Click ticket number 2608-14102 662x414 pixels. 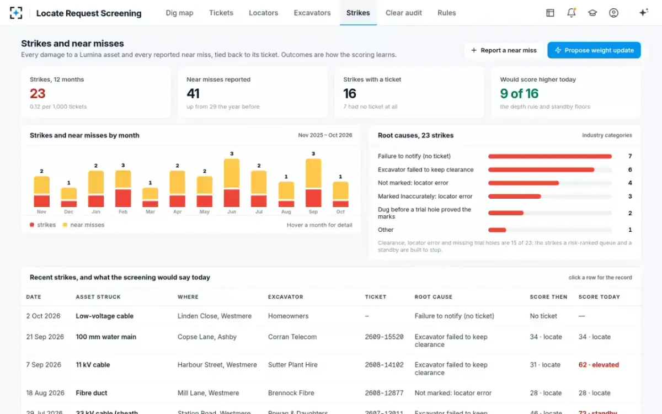[x=384, y=365]
